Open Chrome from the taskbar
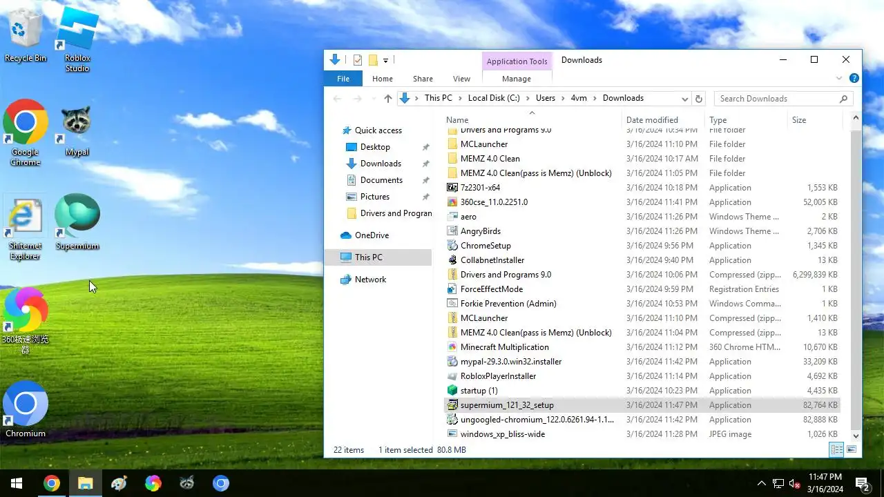This screenshot has width=884, height=497. tap(52, 483)
